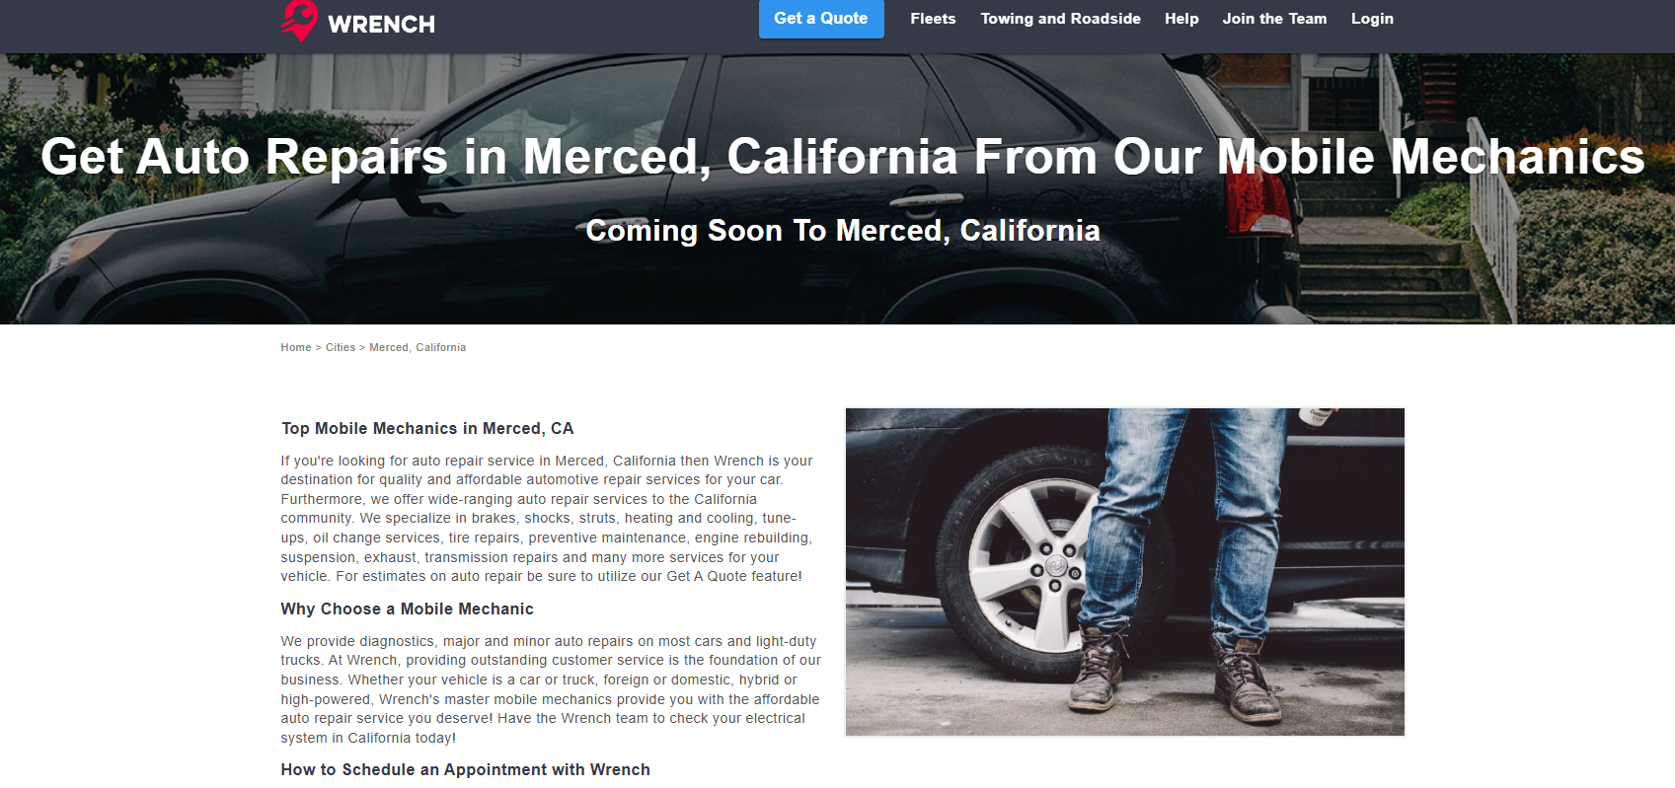Open Towing and Roadside page
Viewport: 1675px width, 788px height.
click(1060, 19)
